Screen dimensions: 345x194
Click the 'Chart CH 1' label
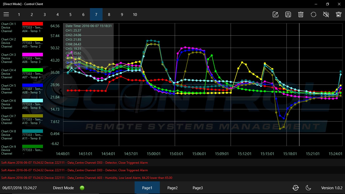pos(9,24)
